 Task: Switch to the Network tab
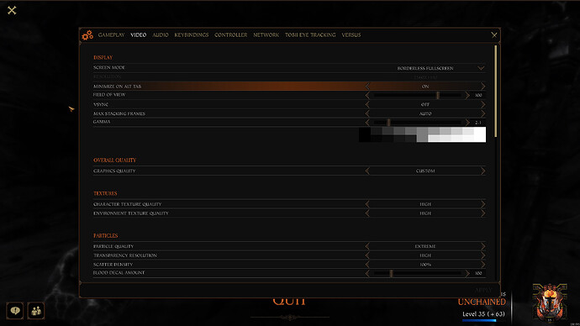pos(266,34)
